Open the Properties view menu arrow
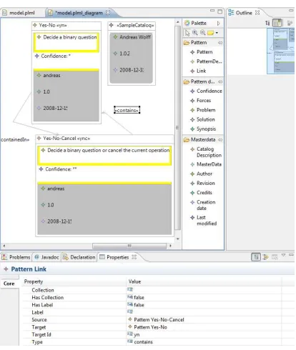 point(283,255)
